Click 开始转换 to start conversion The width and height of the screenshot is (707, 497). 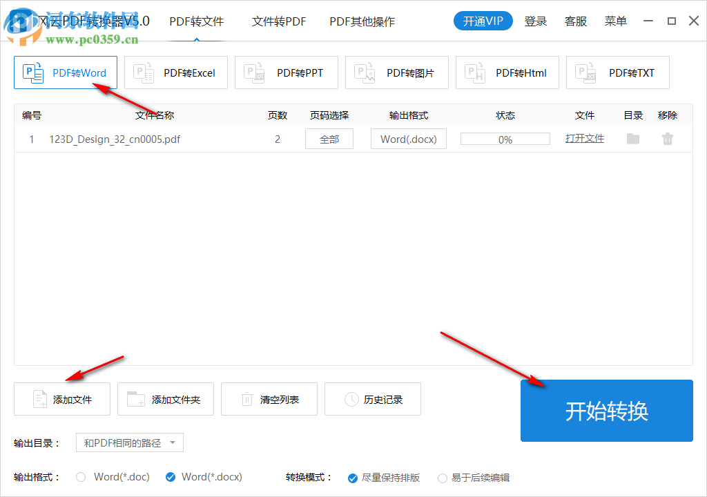[x=606, y=411]
